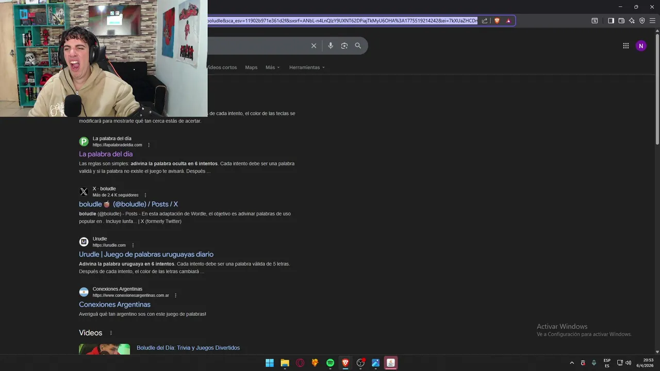660x371 pixels.
Task: Switch to the Maps search tab
Action: 251,68
